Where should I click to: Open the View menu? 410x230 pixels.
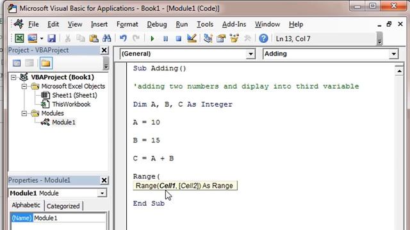[75, 24]
